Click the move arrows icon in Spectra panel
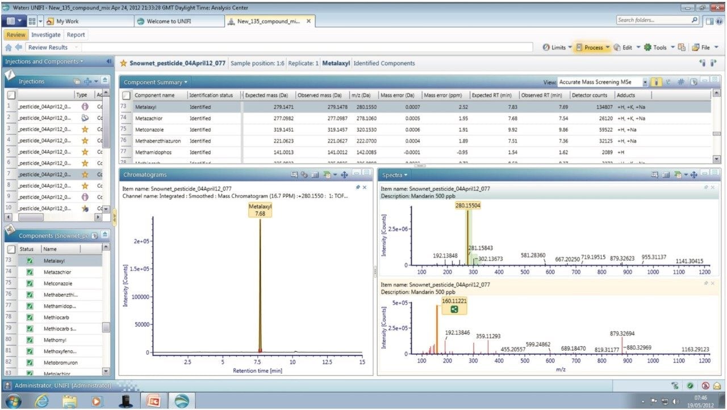 pyautogui.click(x=693, y=175)
